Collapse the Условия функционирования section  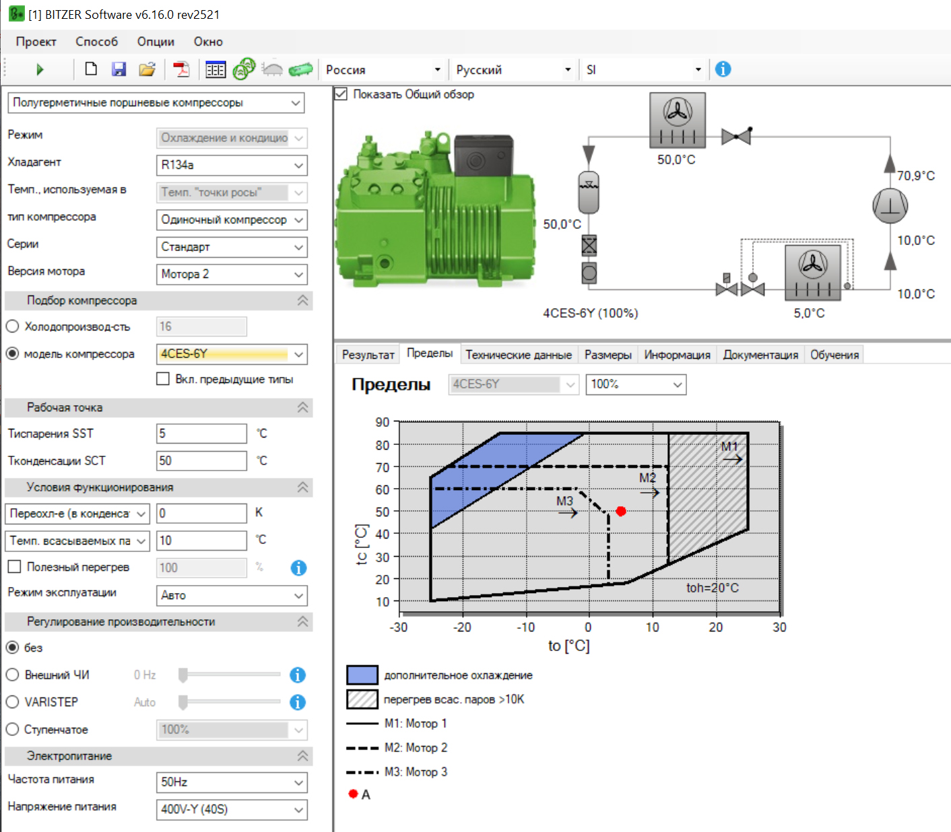[x=303, y=487]
